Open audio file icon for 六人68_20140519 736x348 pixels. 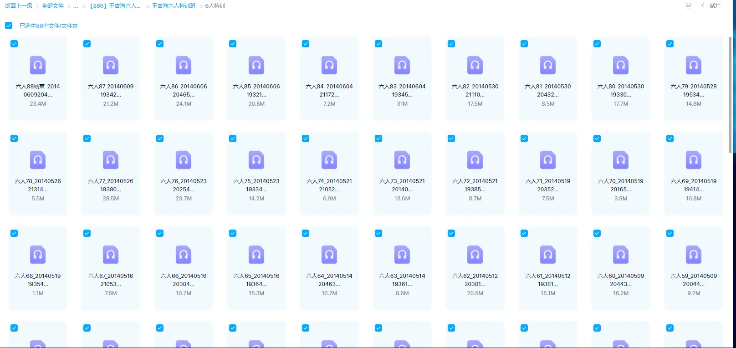38,255
